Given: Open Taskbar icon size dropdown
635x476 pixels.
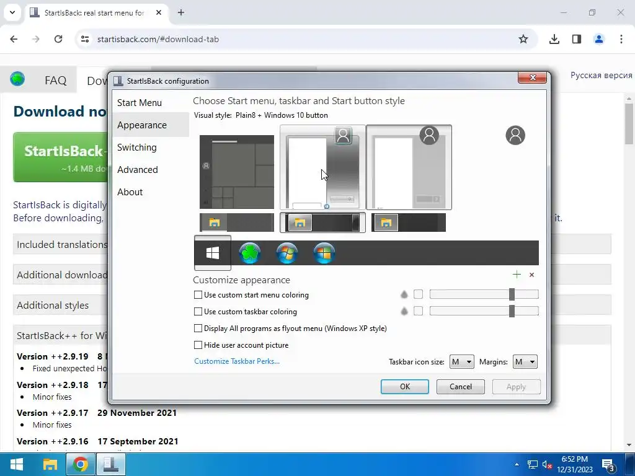Looking at the screenshot, I should pos(461,361).
